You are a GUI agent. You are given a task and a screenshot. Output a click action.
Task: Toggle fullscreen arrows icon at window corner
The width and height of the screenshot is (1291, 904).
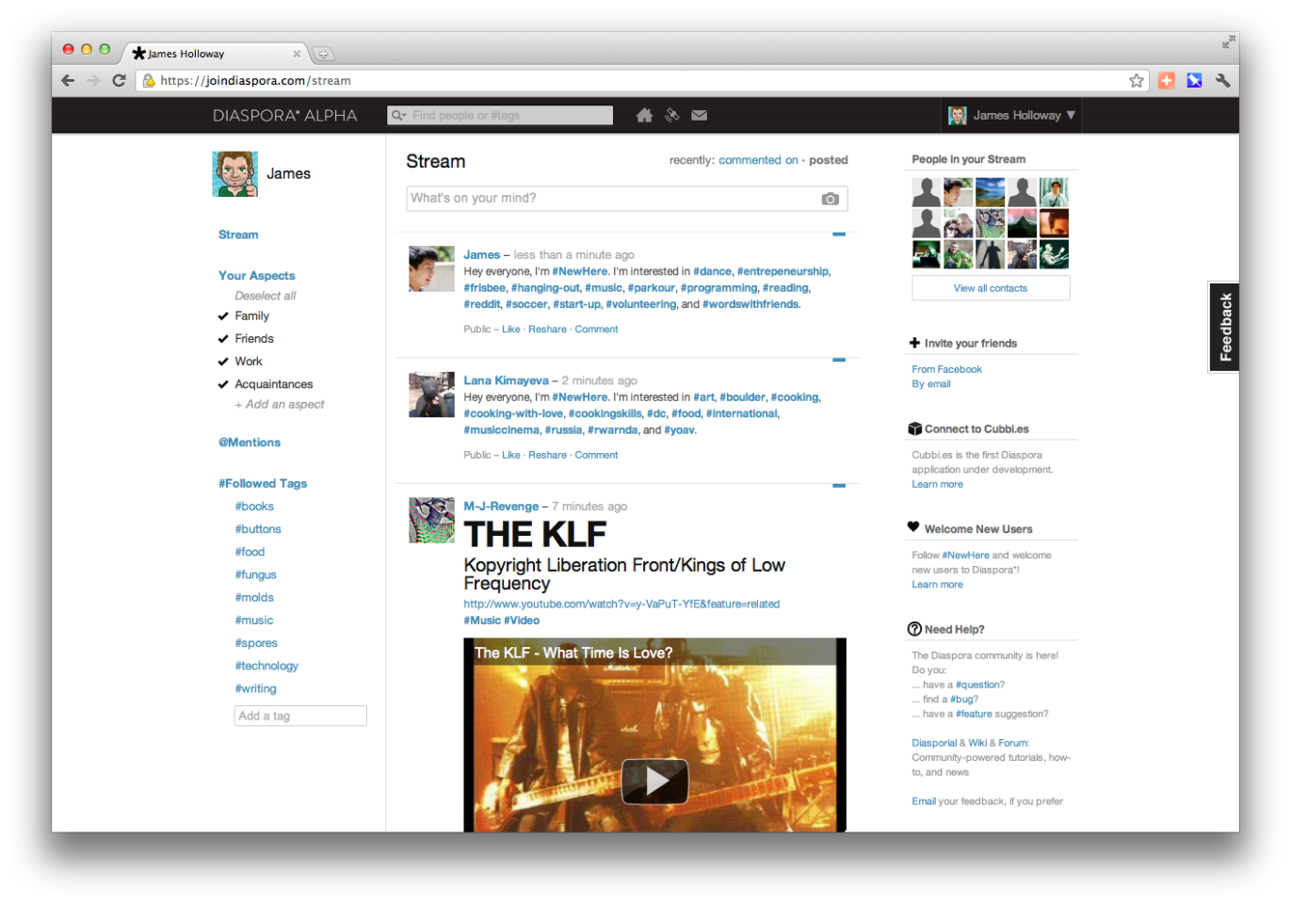[x=1228, y=41]
